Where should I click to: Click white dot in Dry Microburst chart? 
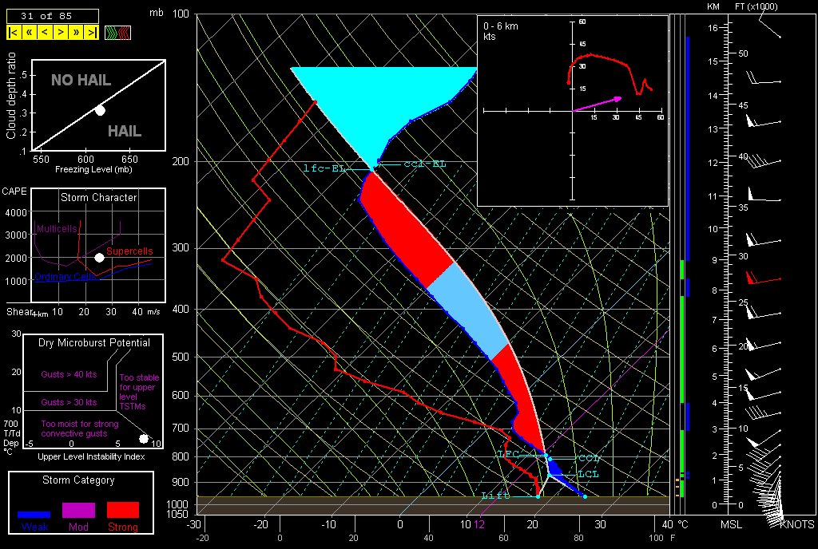pyautogui.click(x=144, y=438)
